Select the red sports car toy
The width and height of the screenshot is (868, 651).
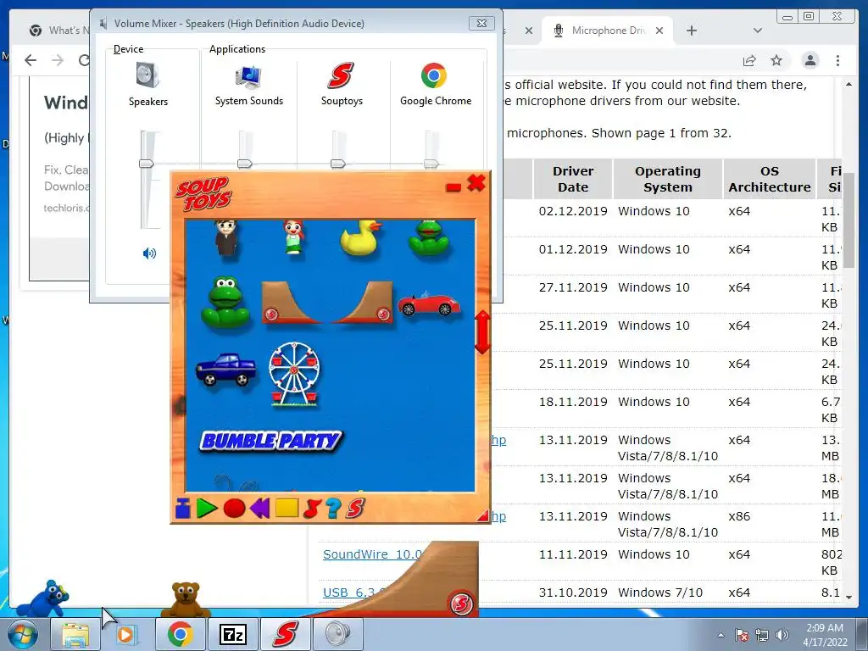tap(428, 303)
